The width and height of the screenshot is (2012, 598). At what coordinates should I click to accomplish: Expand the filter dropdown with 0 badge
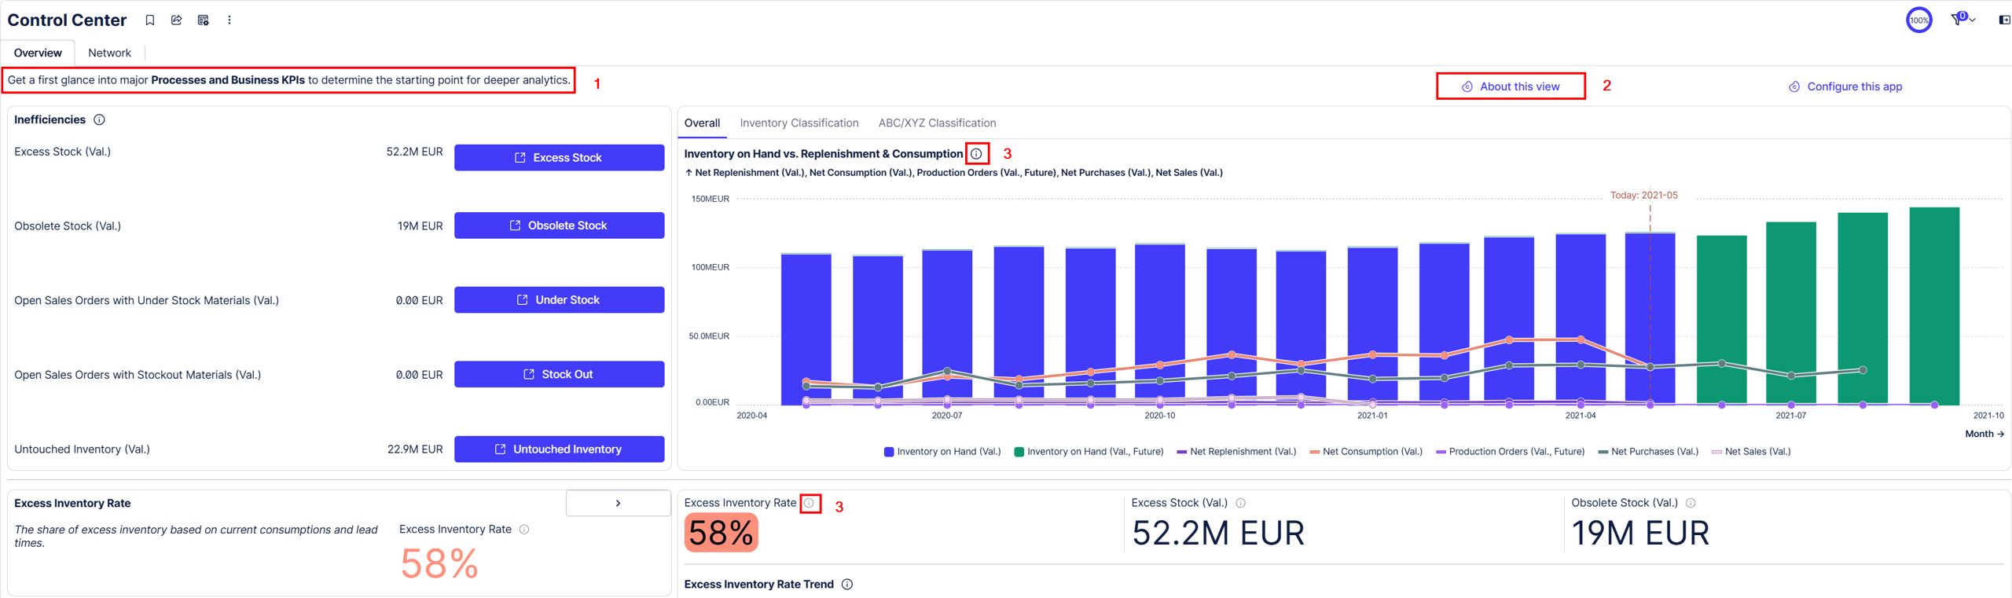(x=1962, y=20)
